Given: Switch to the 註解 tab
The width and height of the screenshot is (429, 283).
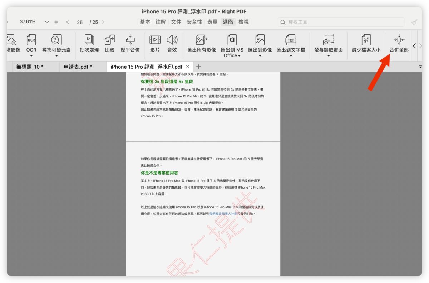Looking at the screenshot, I should click(161, 22).
